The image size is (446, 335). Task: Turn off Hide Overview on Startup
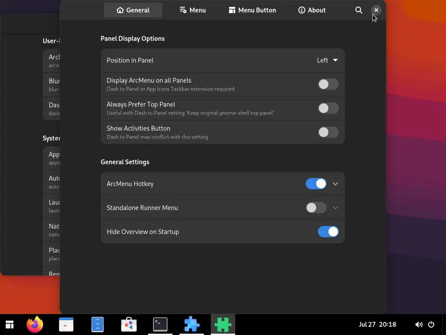click(328, 232)
